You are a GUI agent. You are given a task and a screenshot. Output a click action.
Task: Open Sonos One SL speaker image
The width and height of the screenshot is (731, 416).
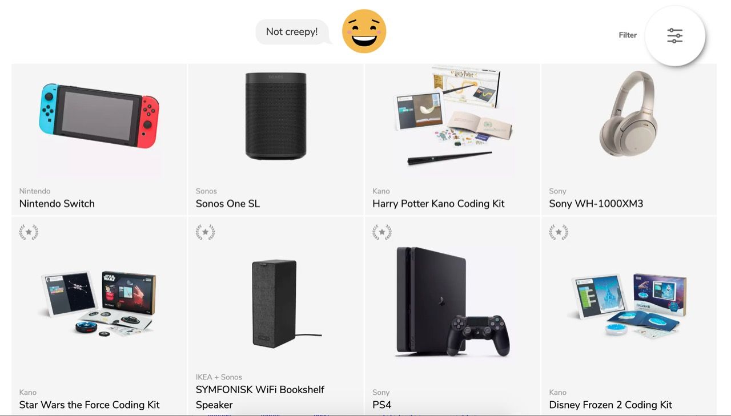(x=276, y=115)
